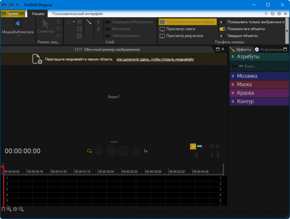Toggle the magnet snap icon on timeline

3,209
